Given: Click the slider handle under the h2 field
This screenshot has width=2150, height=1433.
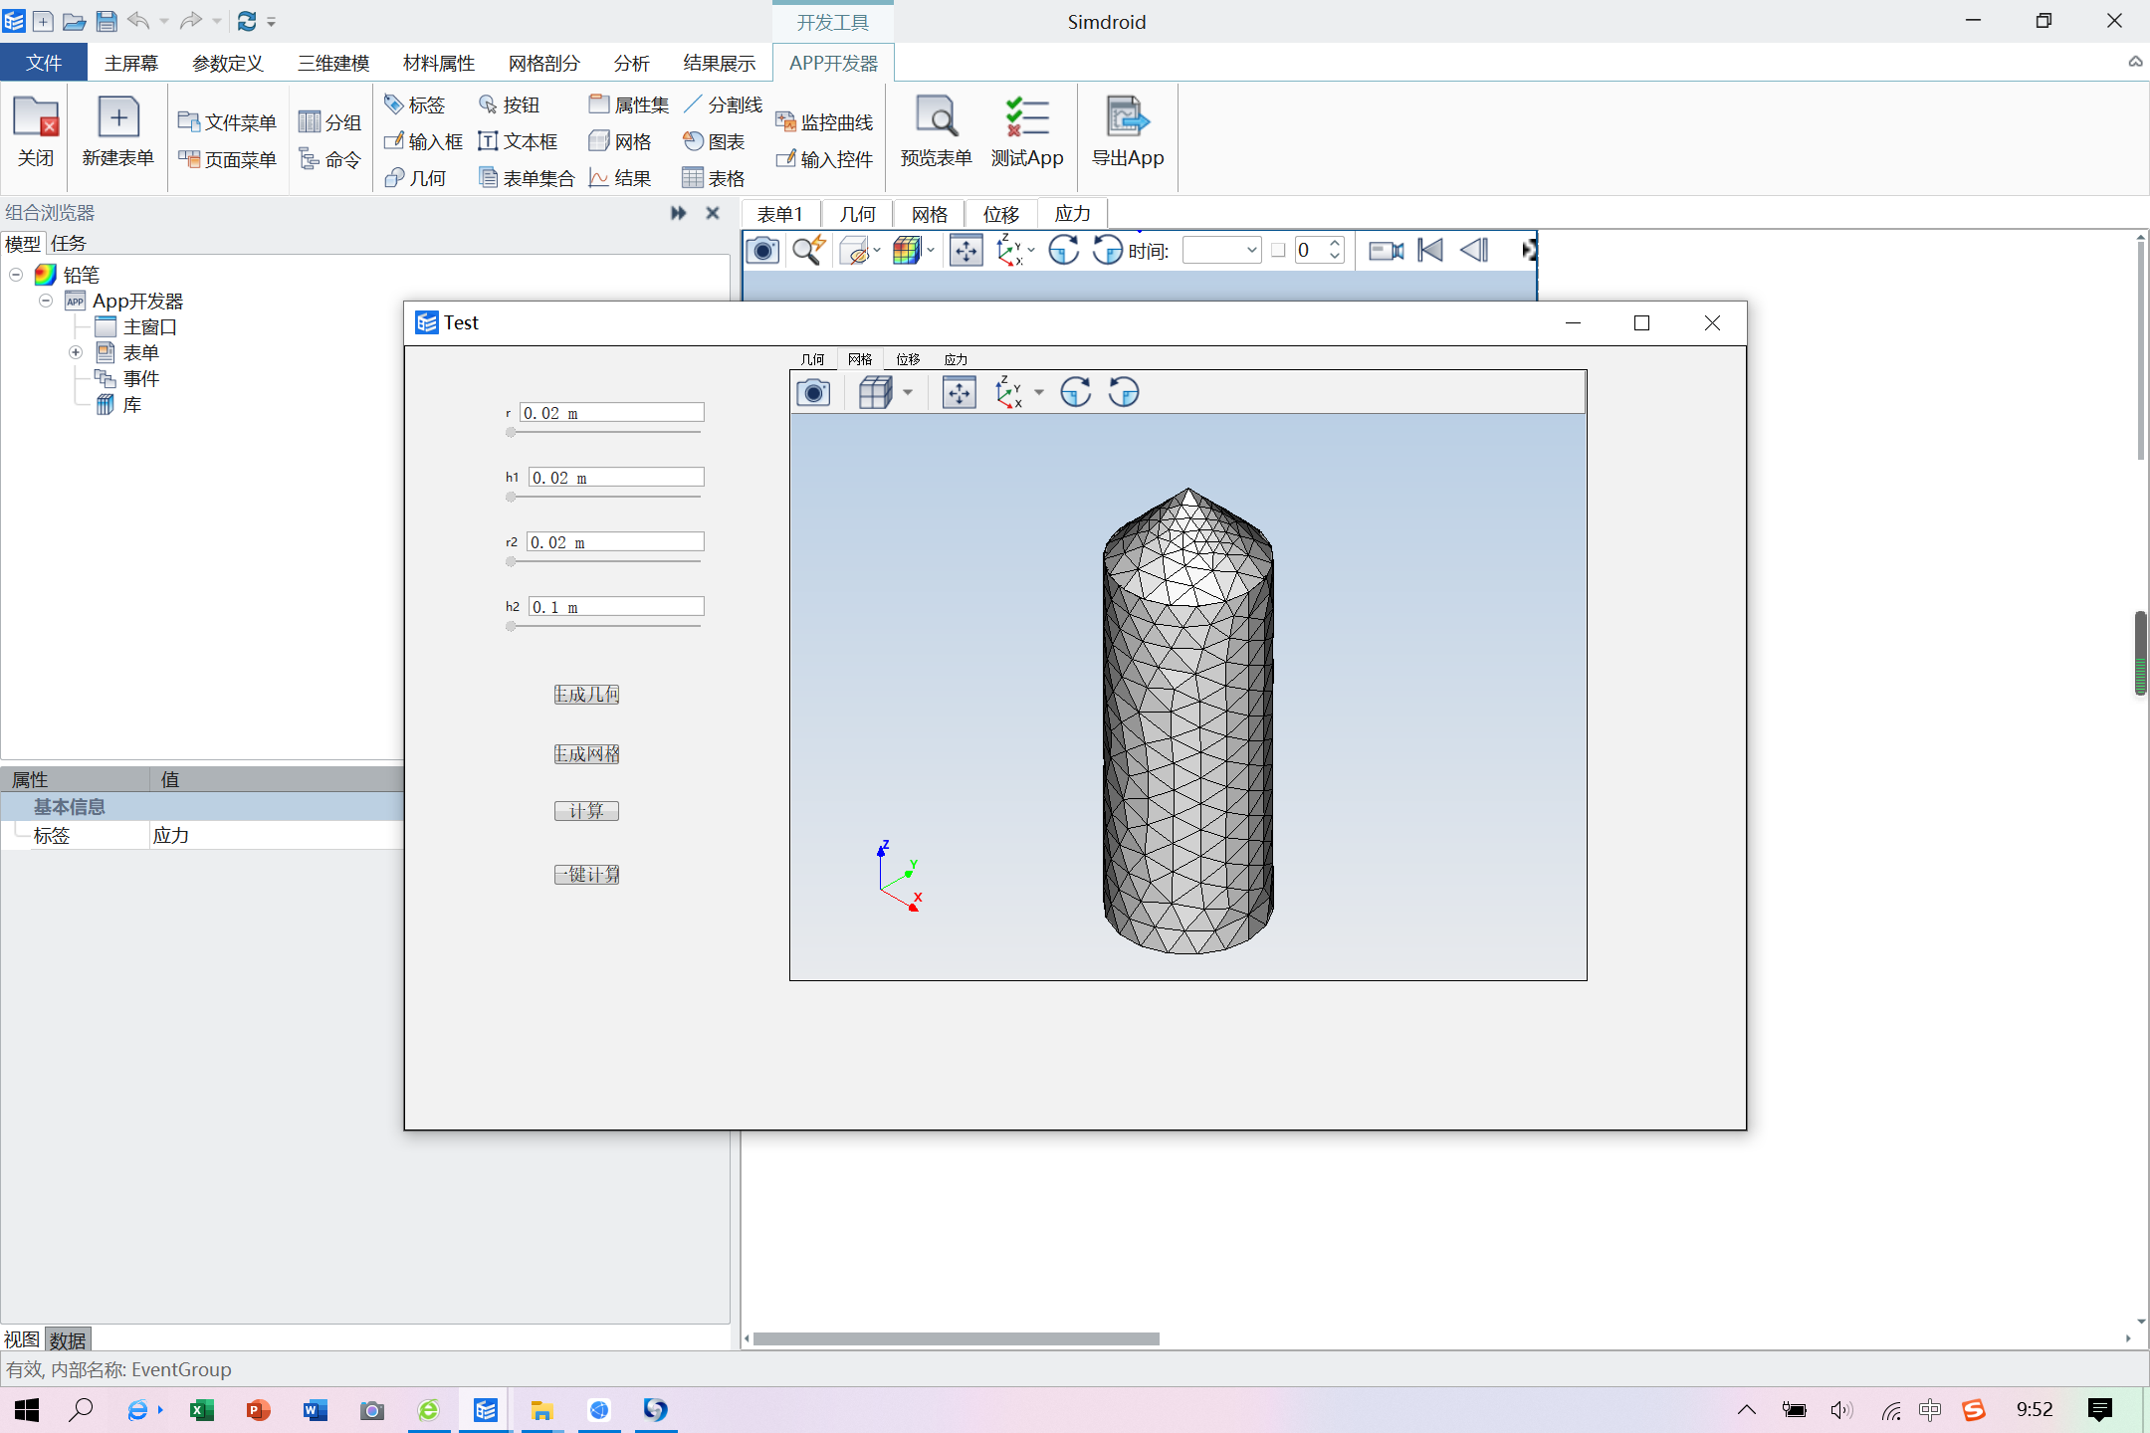Looking at the screenshot, I should pyautogui.click(x=511, y=627).
